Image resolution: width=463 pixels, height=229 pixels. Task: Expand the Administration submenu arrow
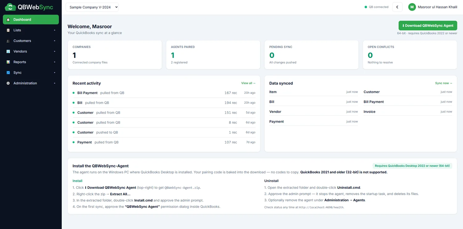coord(55,83)
